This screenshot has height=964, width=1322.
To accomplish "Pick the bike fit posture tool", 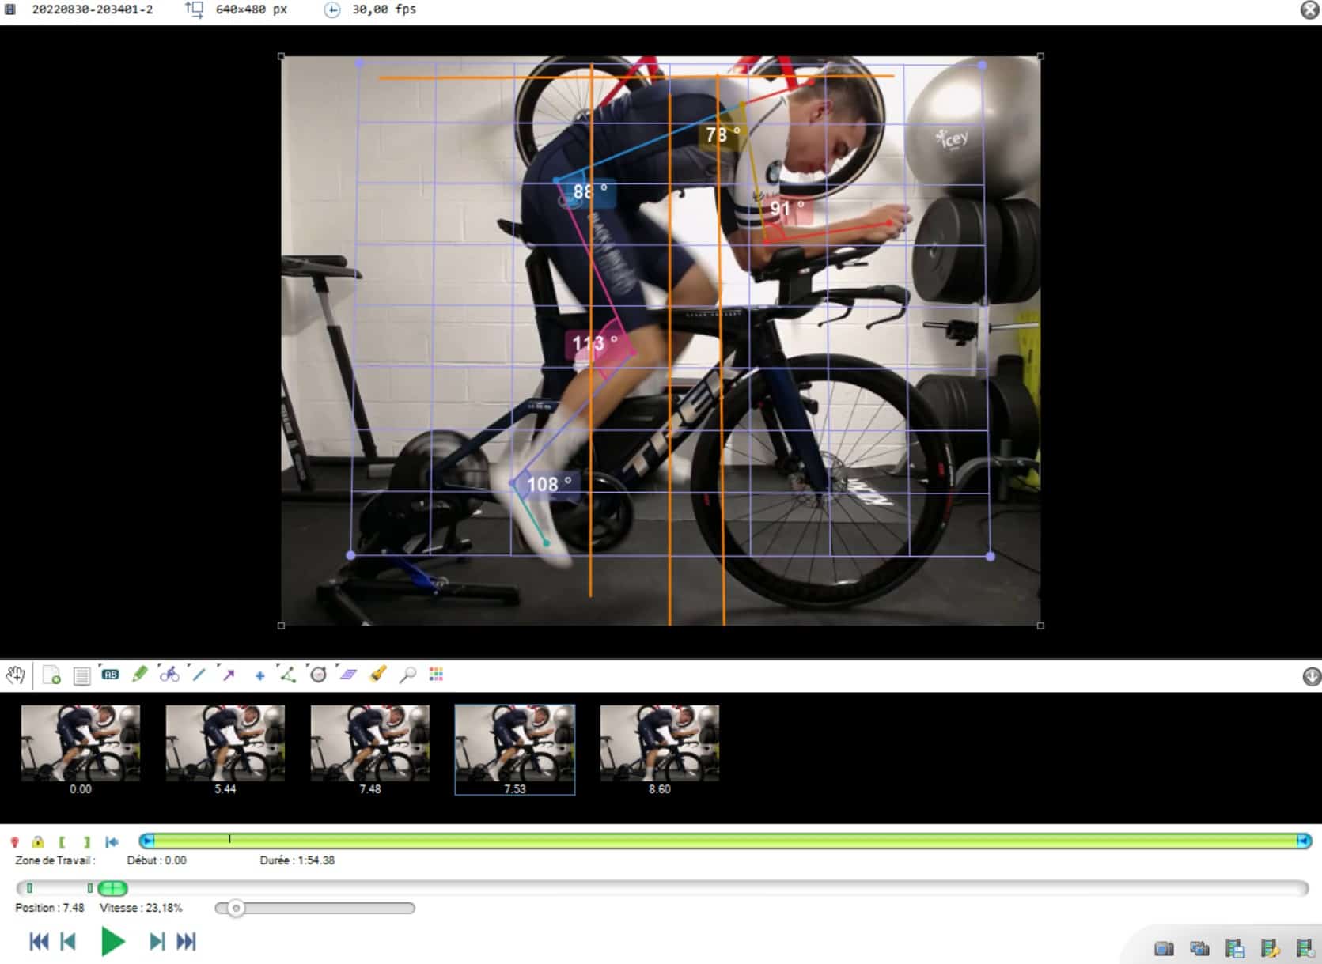I will [169, 675].
